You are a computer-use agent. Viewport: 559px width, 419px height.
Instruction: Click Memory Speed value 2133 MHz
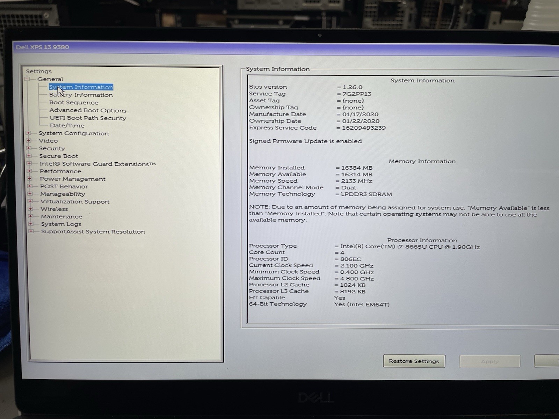357,181
